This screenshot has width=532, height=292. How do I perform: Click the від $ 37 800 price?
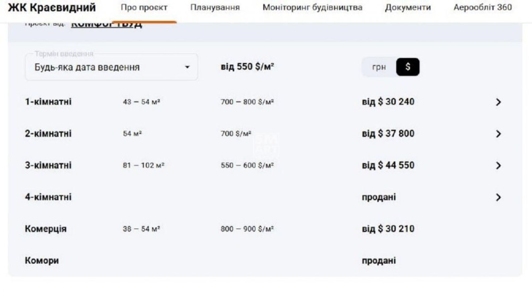coord(388,134)
